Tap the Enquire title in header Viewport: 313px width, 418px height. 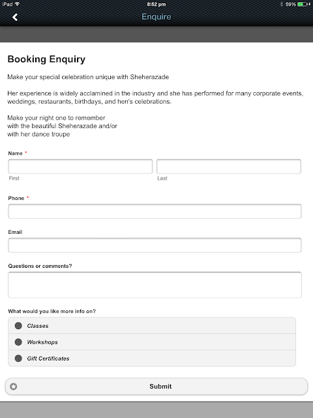(156, 17)
